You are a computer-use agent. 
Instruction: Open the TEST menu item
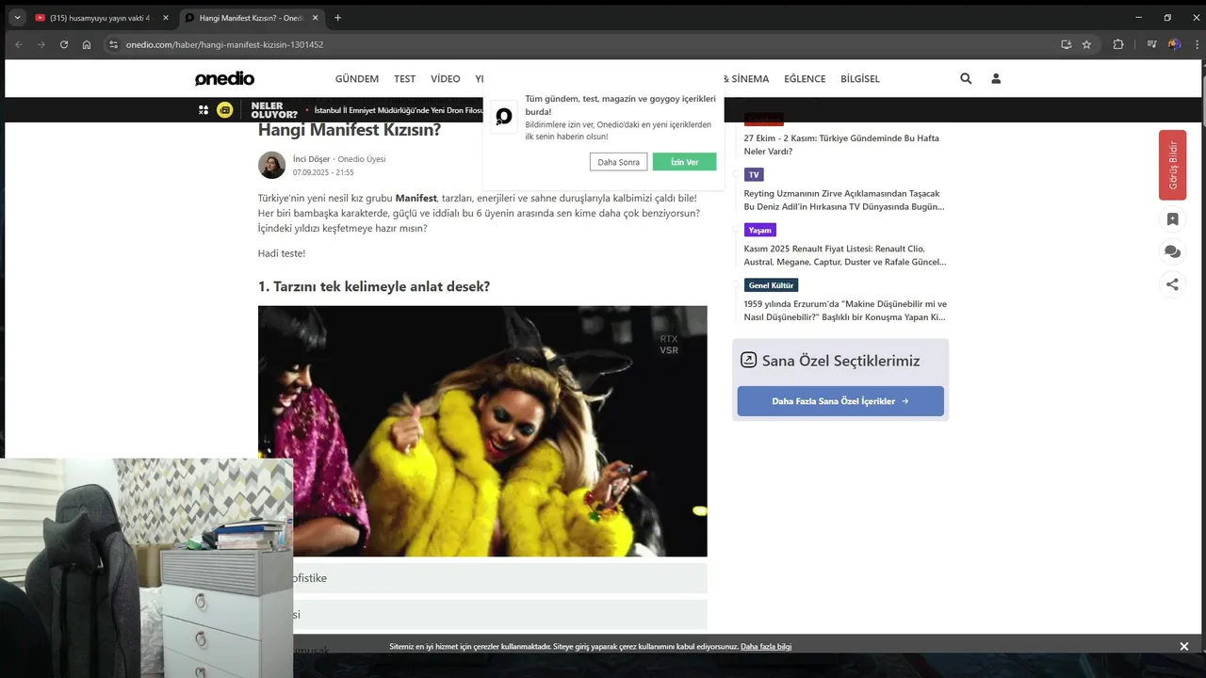(405, 79)
